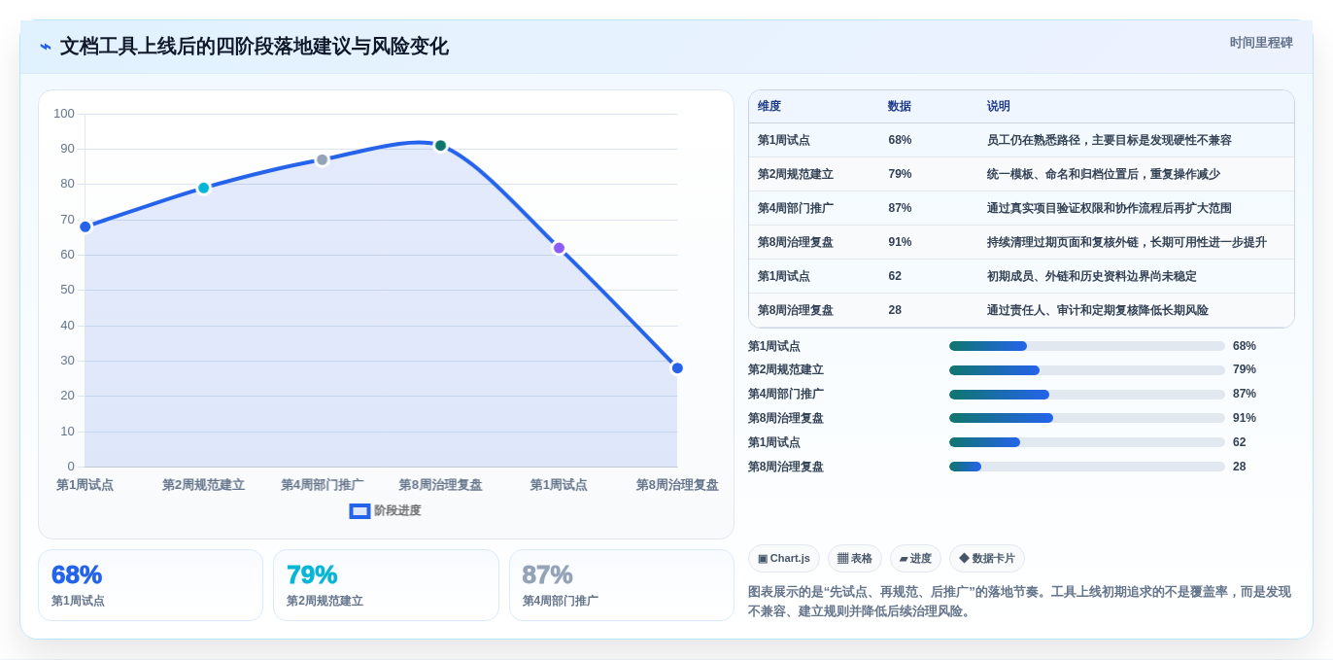The height and width of the screenshot is (660, 1333).
Task: Select the gray chart point at value 87
Action: (323, 159)
